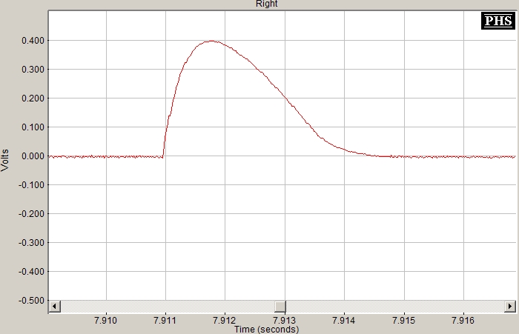Click the 'Time (seconds)' axis label
Image resolution: width=519 pixels, height=334 pixels.
[266, 330]
